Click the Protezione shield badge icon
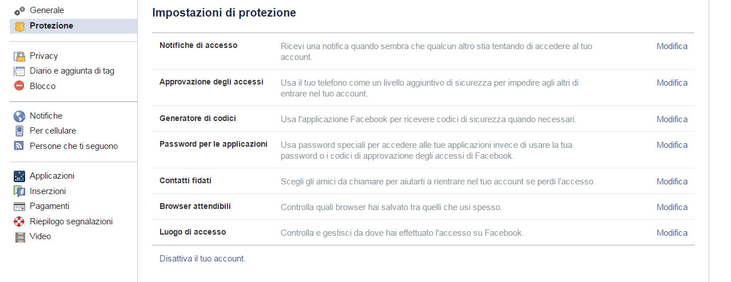731x282 pixels. point(19,26)
